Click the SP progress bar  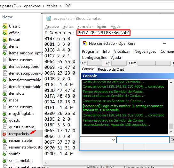[119, 63]
